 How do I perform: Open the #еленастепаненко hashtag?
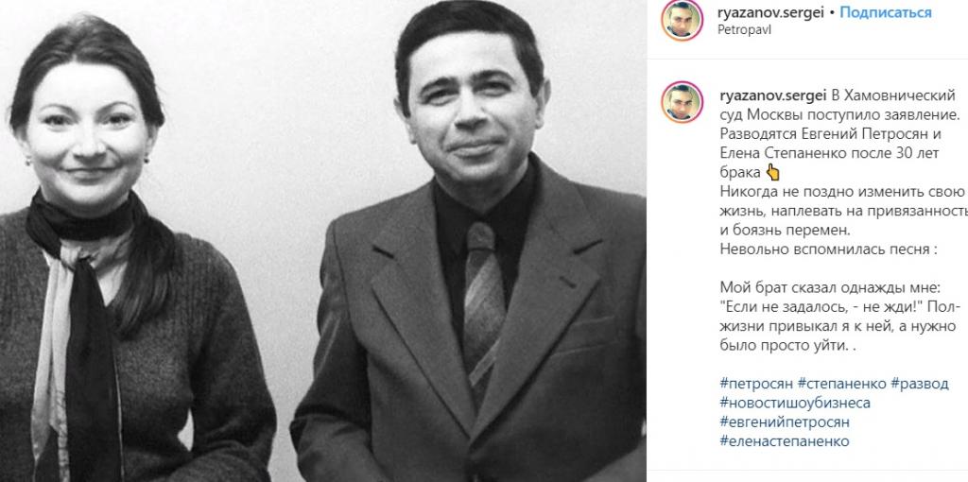click(785, 441)
